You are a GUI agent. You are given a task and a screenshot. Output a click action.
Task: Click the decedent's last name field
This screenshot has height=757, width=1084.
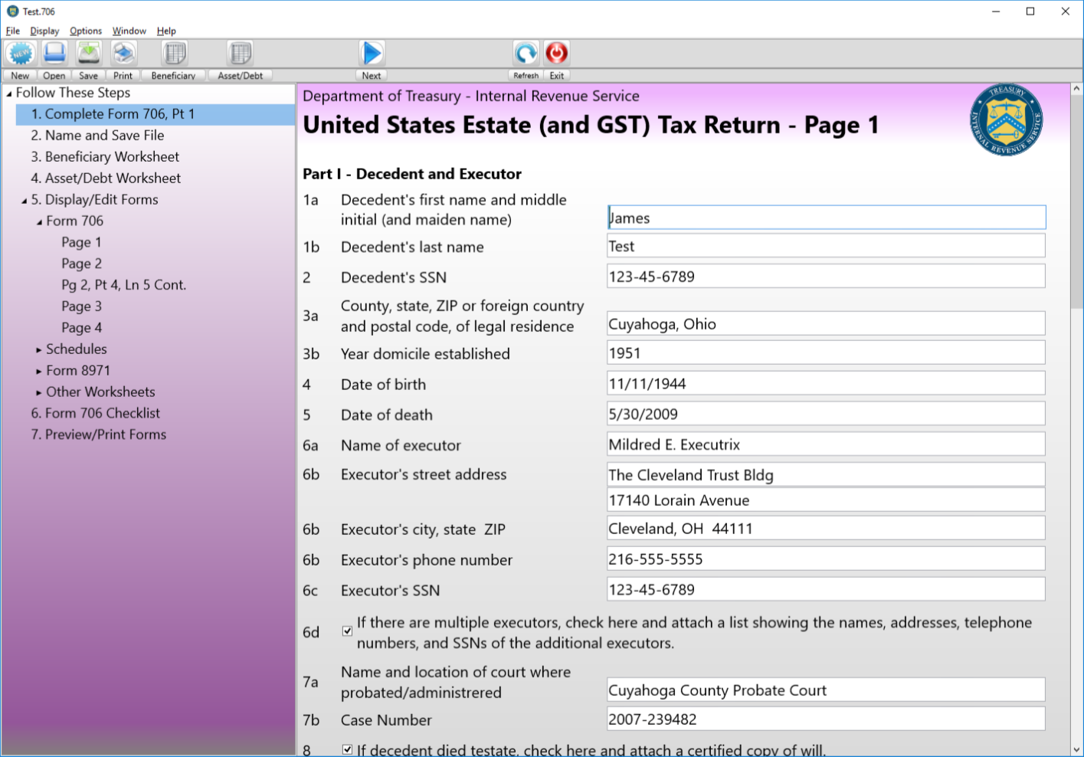click(826, 246)
